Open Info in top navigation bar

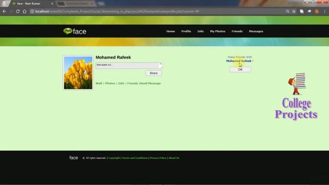point(200,31)
